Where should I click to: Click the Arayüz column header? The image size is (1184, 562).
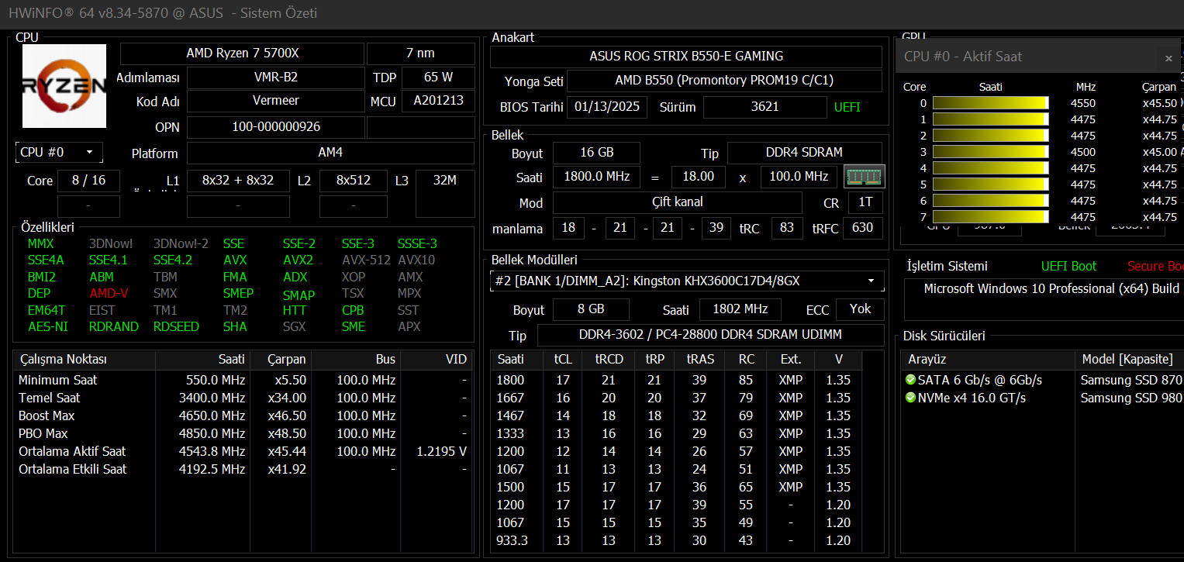pos(987,360)
